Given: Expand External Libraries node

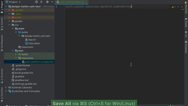Looking at the screenshot, I should pos(6,87).
